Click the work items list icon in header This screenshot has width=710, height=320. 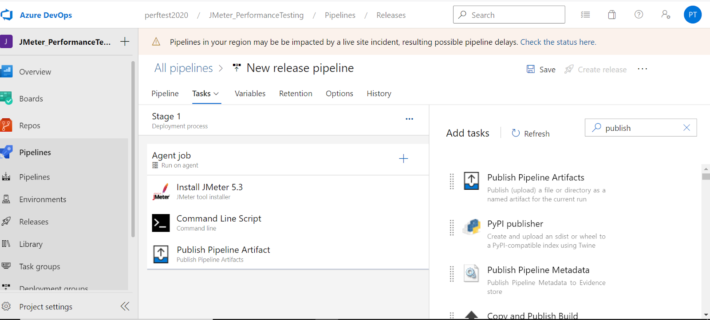pos(585,15)
